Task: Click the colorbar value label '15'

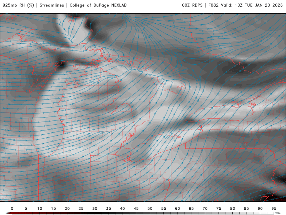Action: pos(53,209)
